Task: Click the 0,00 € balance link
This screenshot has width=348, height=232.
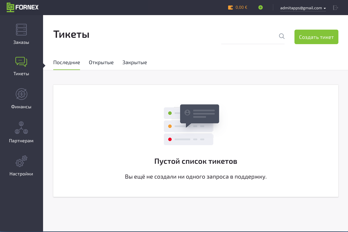Action: [x=241, y=8]
